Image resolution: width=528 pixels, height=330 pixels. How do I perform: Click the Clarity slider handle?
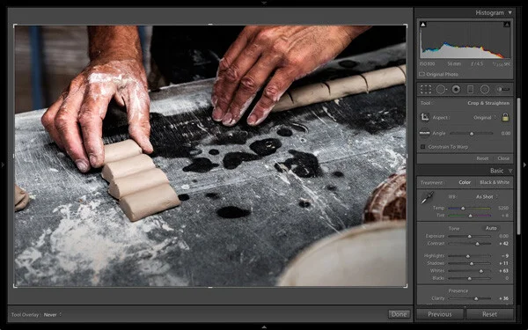tap(476, 298)
